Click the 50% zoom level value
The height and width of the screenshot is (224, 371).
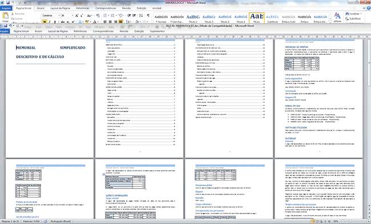[x=336, y=221]
